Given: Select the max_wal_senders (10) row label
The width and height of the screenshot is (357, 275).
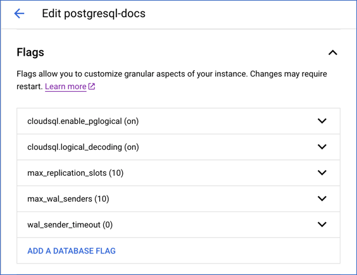Looking at the screenshot, I should [x=68, y=199].
